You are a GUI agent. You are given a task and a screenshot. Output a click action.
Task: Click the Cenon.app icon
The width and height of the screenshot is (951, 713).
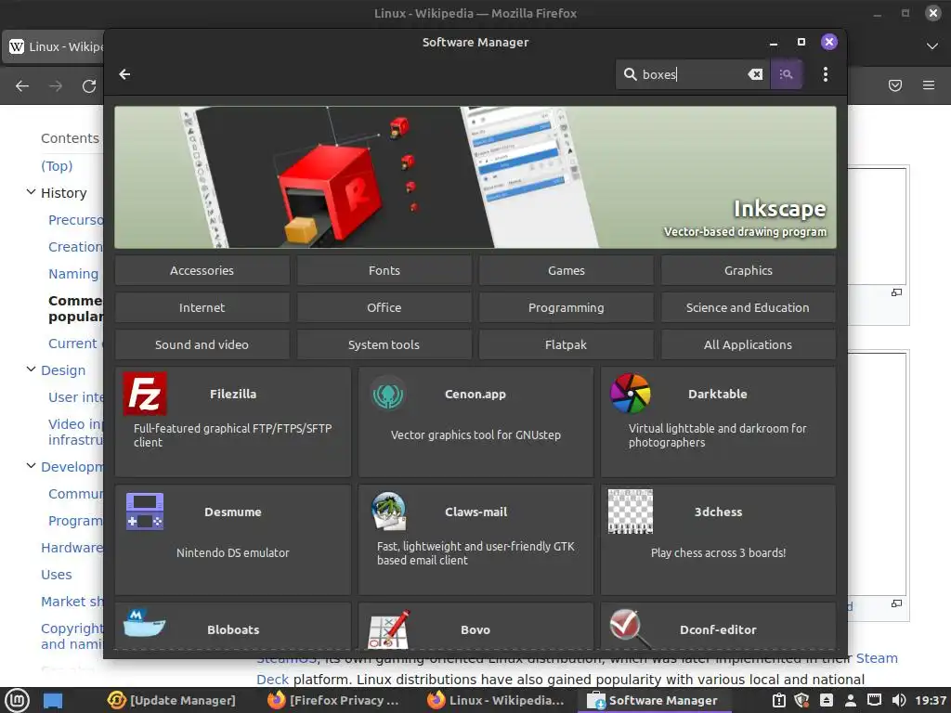pyautogui.click(x=387, y=394)
